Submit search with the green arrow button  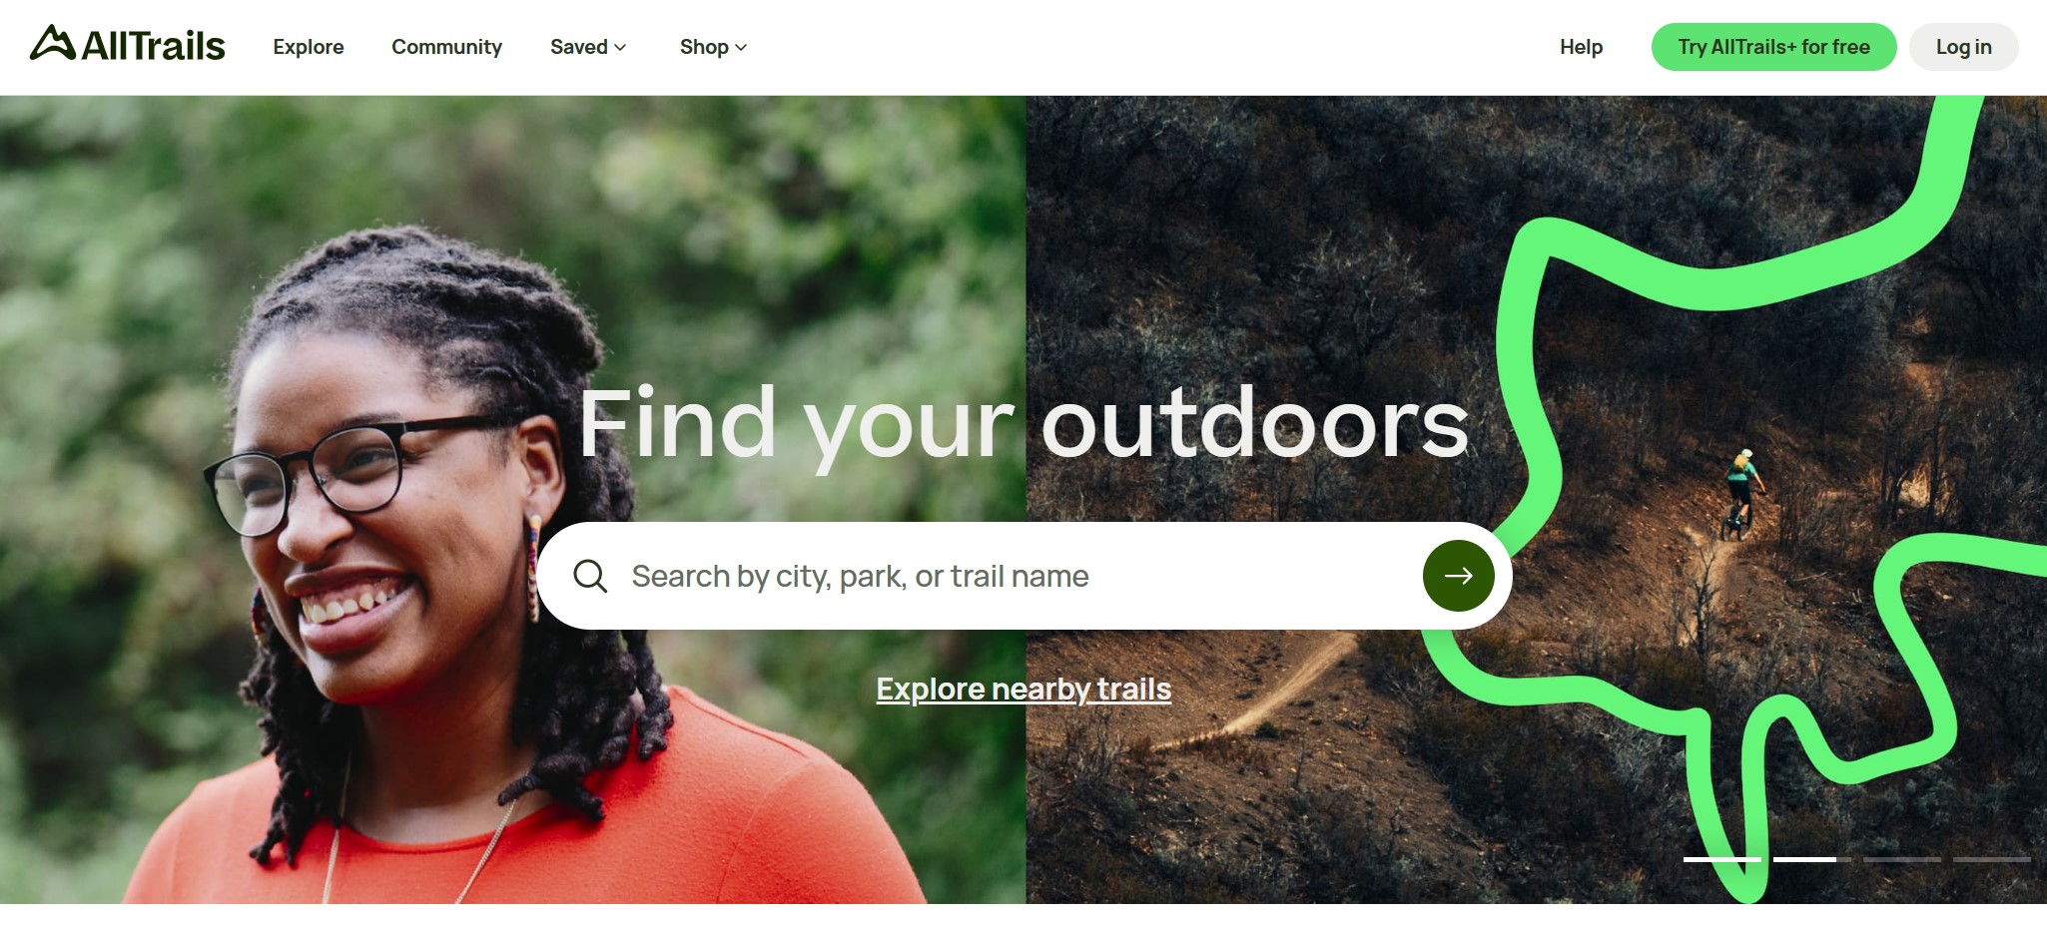click(1458, 576)
